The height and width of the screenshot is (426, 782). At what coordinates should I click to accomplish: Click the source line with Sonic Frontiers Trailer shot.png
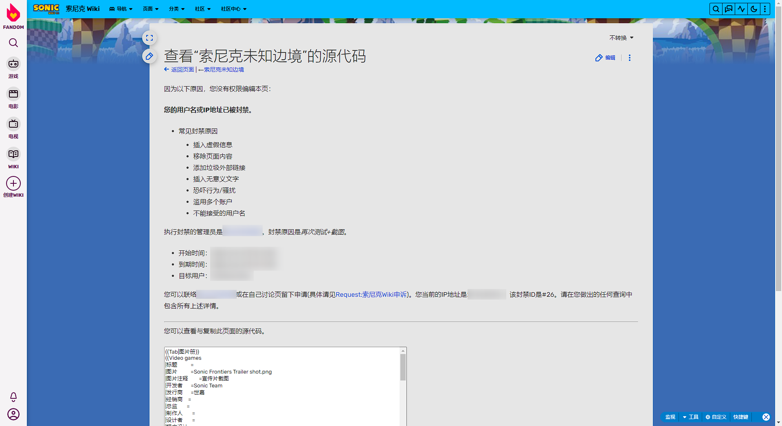[x=218, y=372]
